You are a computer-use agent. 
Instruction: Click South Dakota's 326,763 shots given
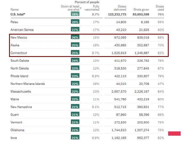coord(143,61)
